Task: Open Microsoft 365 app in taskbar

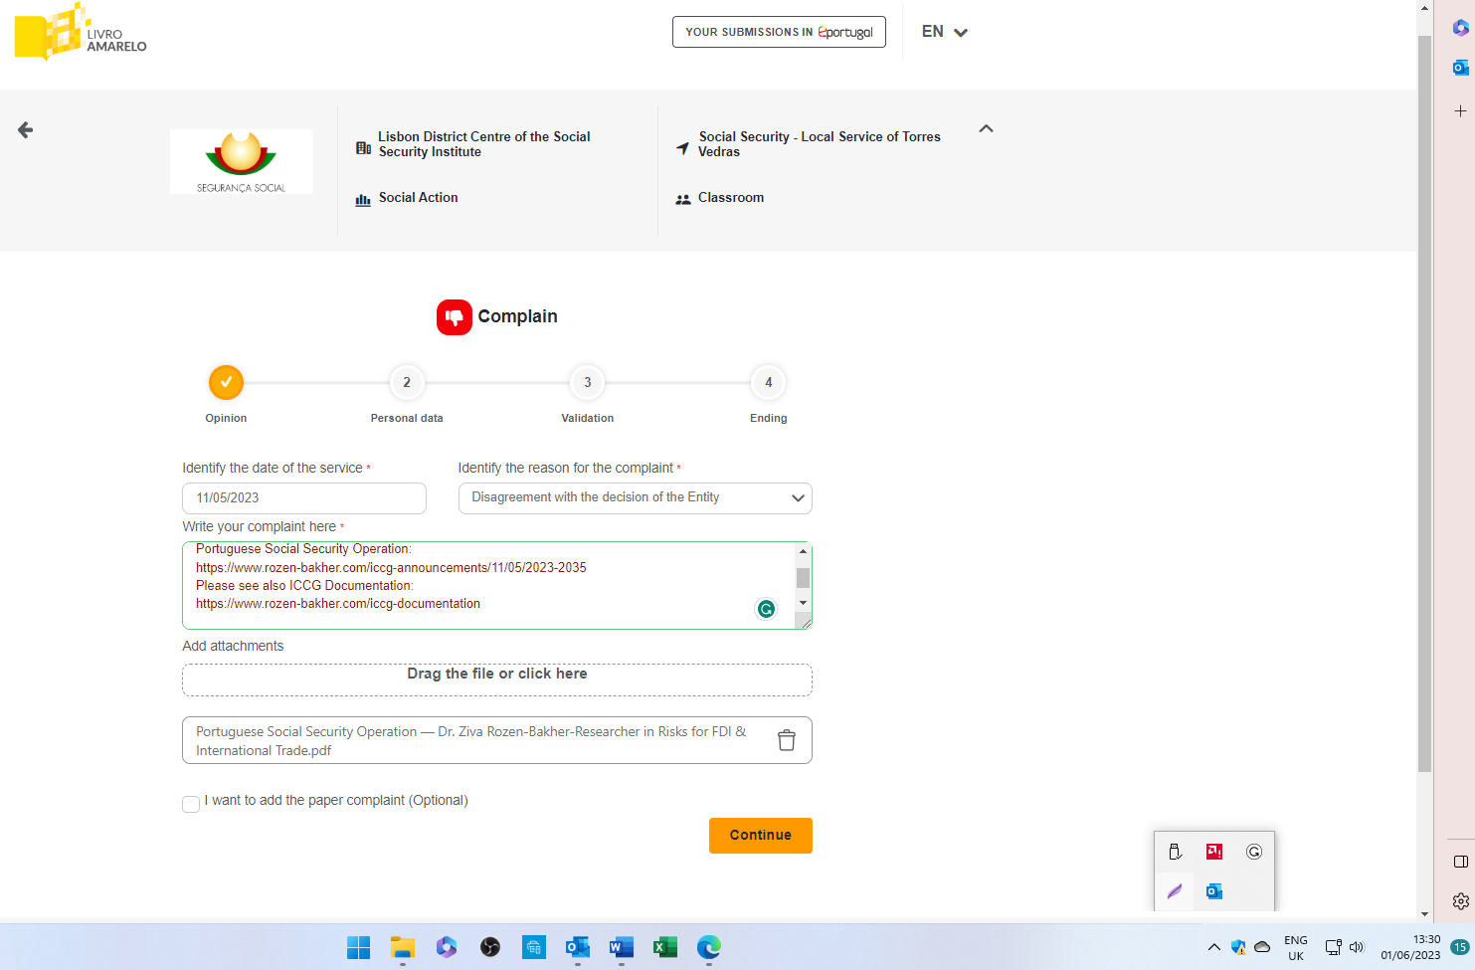Action: [447, 947]
